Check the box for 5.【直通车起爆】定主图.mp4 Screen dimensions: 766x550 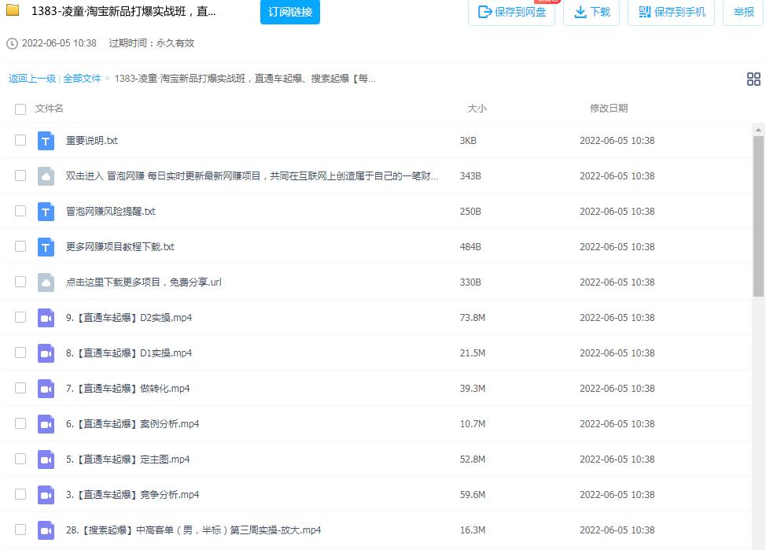[x=20, y=459]
